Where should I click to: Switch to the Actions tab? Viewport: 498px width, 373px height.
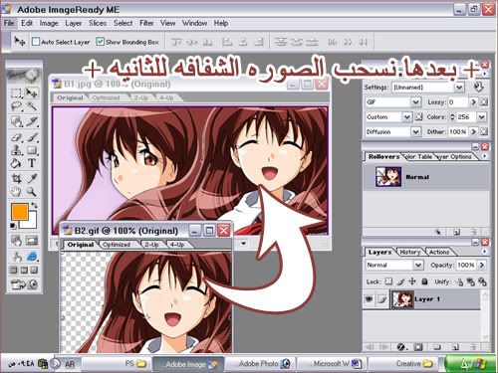[x=439, y=252]
